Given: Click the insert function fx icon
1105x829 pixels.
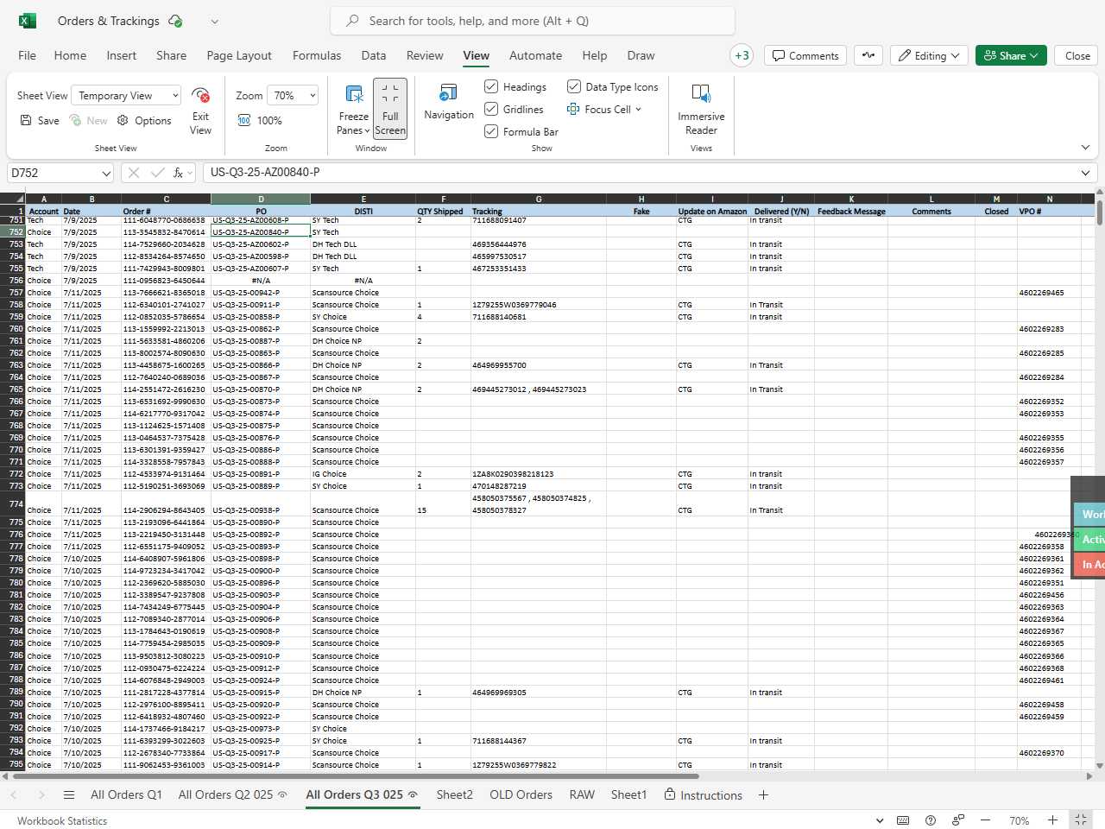Looking at the screenshot, I should point(179,173).
